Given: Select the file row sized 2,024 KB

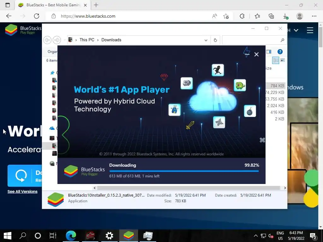Looking at the screenshot, I should [276, 106].
